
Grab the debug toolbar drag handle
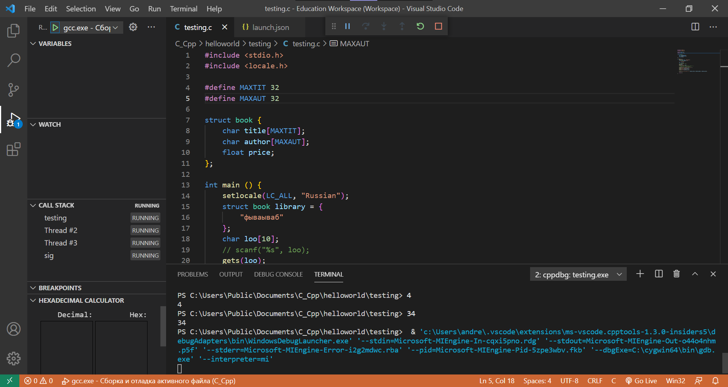(x=334, y=26)
